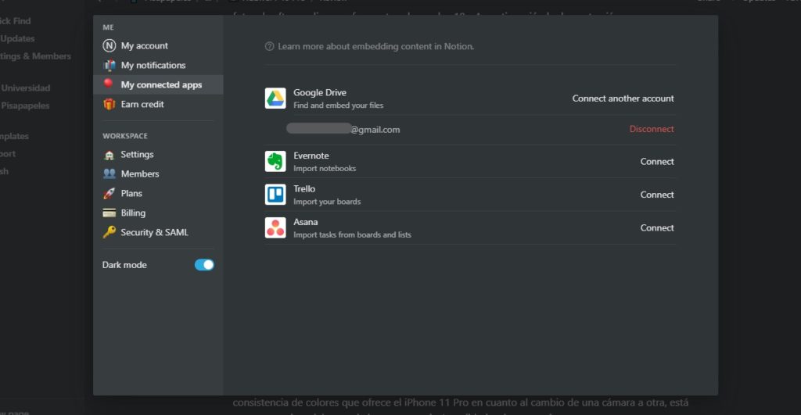Open My account settings
This screenshot has width=801, height=415.
[x=144, y=46]
